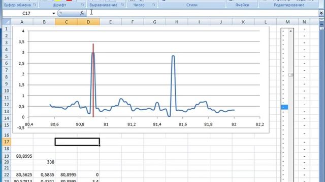Open the Число group dialog launcher
325x182 pixels.
click(154, 5)
